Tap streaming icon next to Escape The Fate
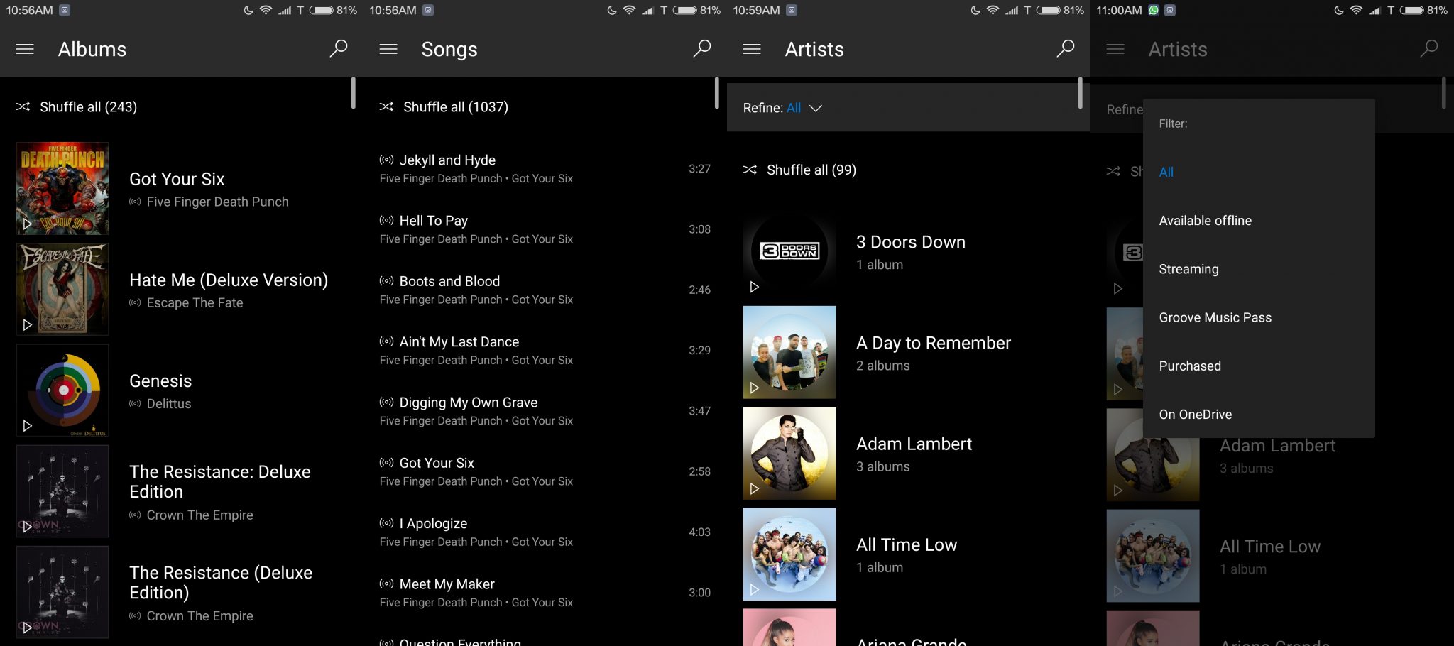This screenshot has height=646, width=1454. tap(135, 302)
